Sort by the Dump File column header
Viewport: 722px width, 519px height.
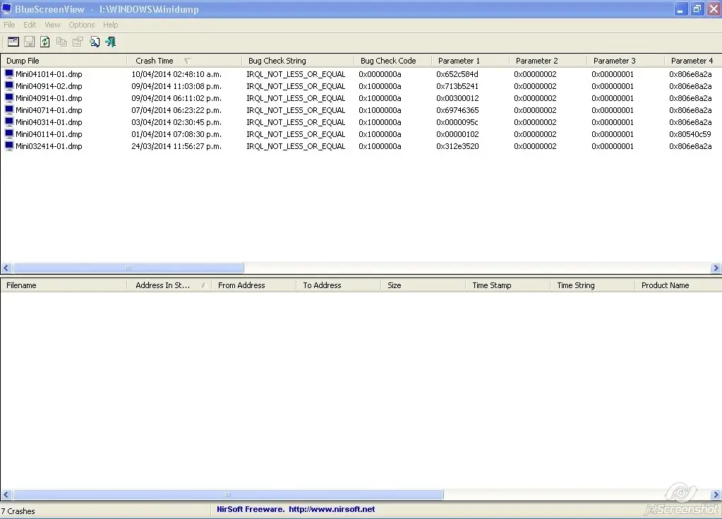[x=64, y=61]
